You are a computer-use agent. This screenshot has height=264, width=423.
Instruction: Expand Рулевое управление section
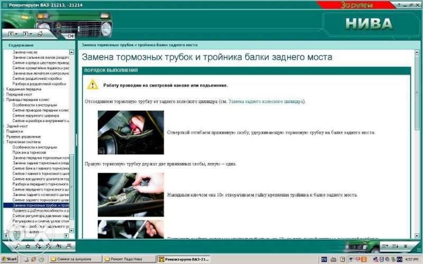click(23, 137)
